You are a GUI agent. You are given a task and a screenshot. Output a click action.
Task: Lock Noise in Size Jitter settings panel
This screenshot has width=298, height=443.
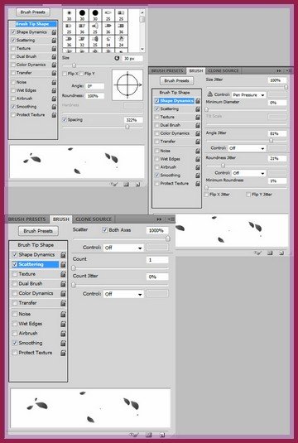198,152
